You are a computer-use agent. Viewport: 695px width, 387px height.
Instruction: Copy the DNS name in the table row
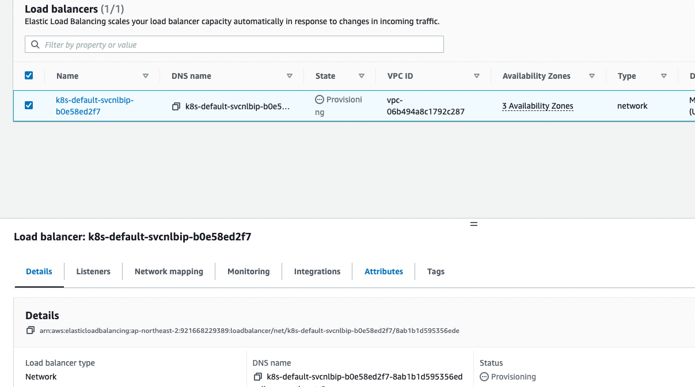176,106
